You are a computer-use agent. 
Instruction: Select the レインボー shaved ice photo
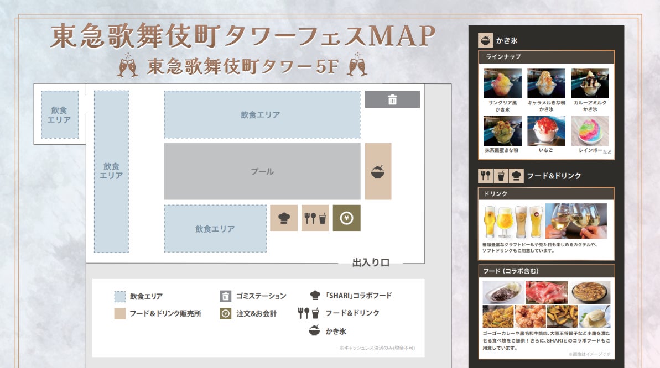(x=590, y=131)
